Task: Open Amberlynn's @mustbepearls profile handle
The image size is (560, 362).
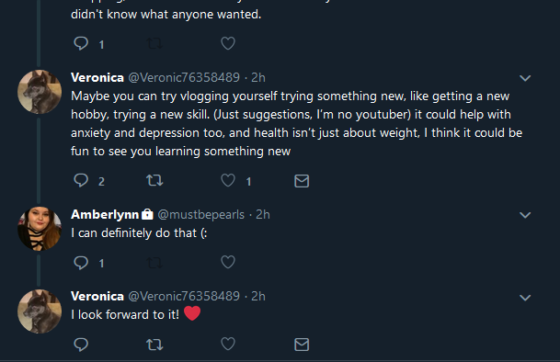Action: click(201, 215)
